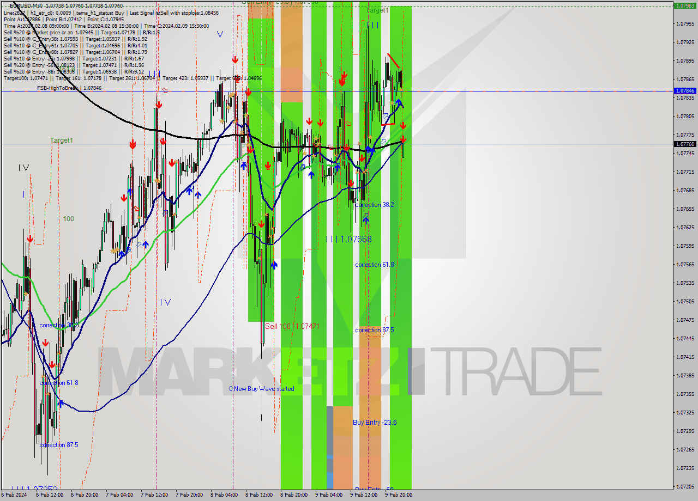Click the 1.07385 price axis label
Viewport: 698px width, 501px height.
coord(685,375)
